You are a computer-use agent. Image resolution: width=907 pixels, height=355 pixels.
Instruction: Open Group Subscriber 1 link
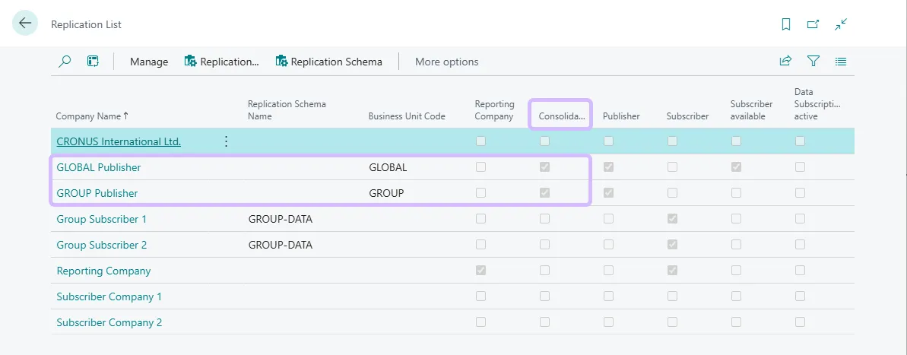click(x=102, y=219)
